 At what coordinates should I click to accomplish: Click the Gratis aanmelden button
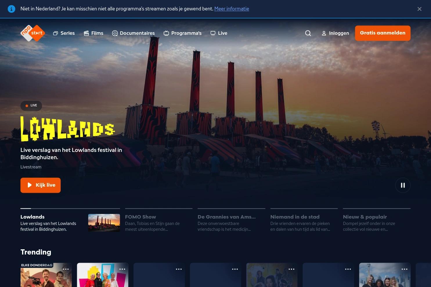(383, 33)
